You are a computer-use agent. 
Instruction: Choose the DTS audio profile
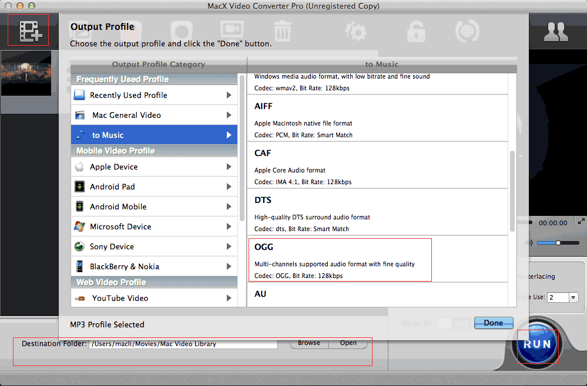pyautogui.click(x=378, y=212)
